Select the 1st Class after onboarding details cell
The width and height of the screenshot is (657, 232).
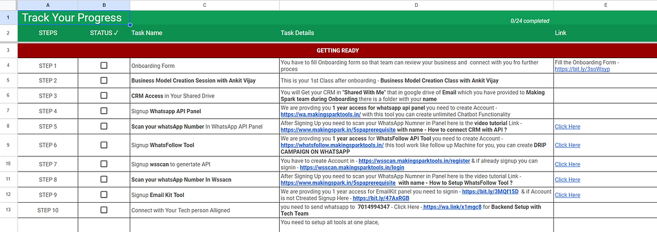[416, 80]
